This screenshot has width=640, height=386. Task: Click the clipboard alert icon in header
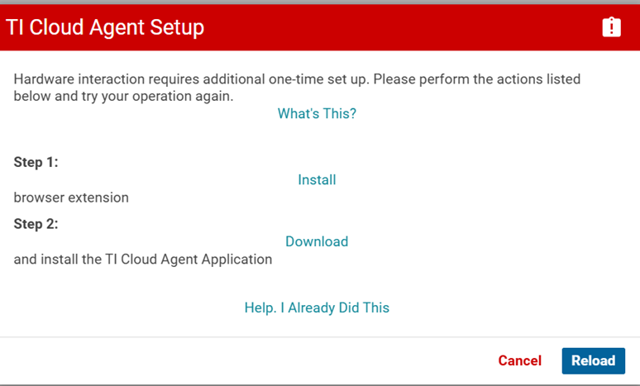point(611,27)
